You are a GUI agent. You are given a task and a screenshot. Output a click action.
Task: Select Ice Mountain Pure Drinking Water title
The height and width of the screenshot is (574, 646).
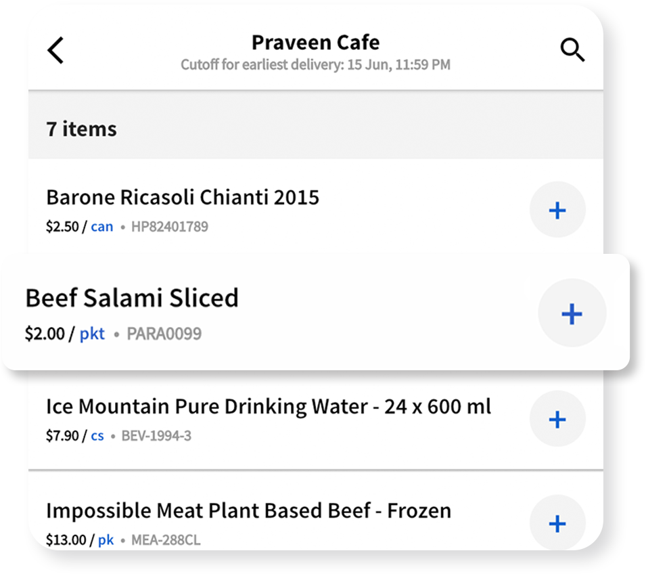click(268, 407)
